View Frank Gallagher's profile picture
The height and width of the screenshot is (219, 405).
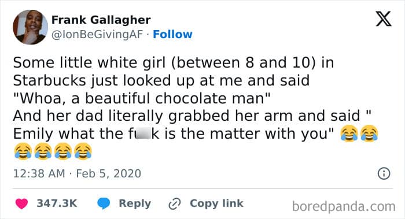click(30, 27)
